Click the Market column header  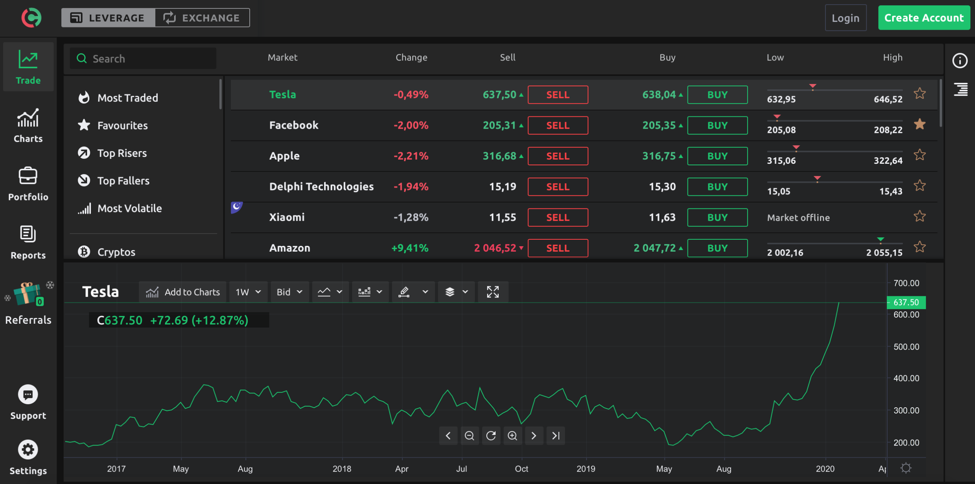[x=282, y=57]
